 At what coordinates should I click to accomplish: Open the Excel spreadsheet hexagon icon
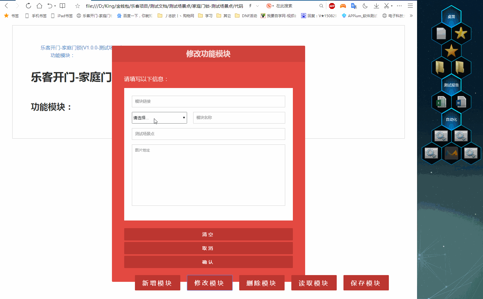tap(441, 102)
